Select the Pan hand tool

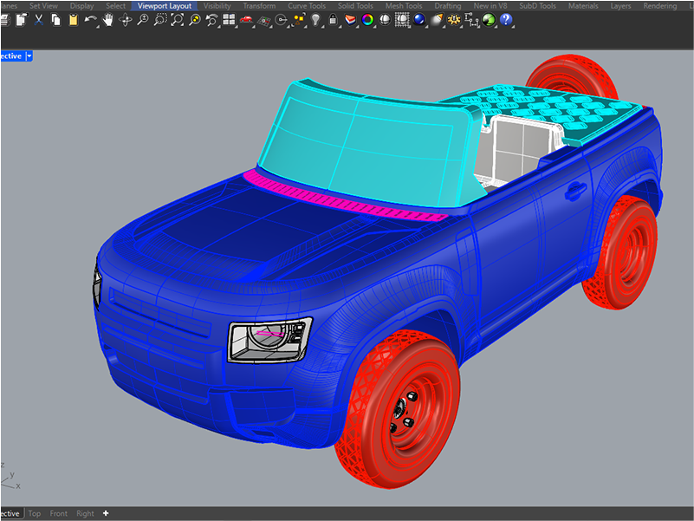tap(108, 19)
